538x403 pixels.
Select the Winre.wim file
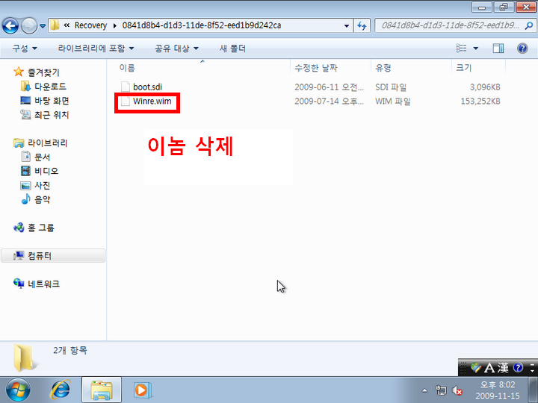[x=152, y=101]
